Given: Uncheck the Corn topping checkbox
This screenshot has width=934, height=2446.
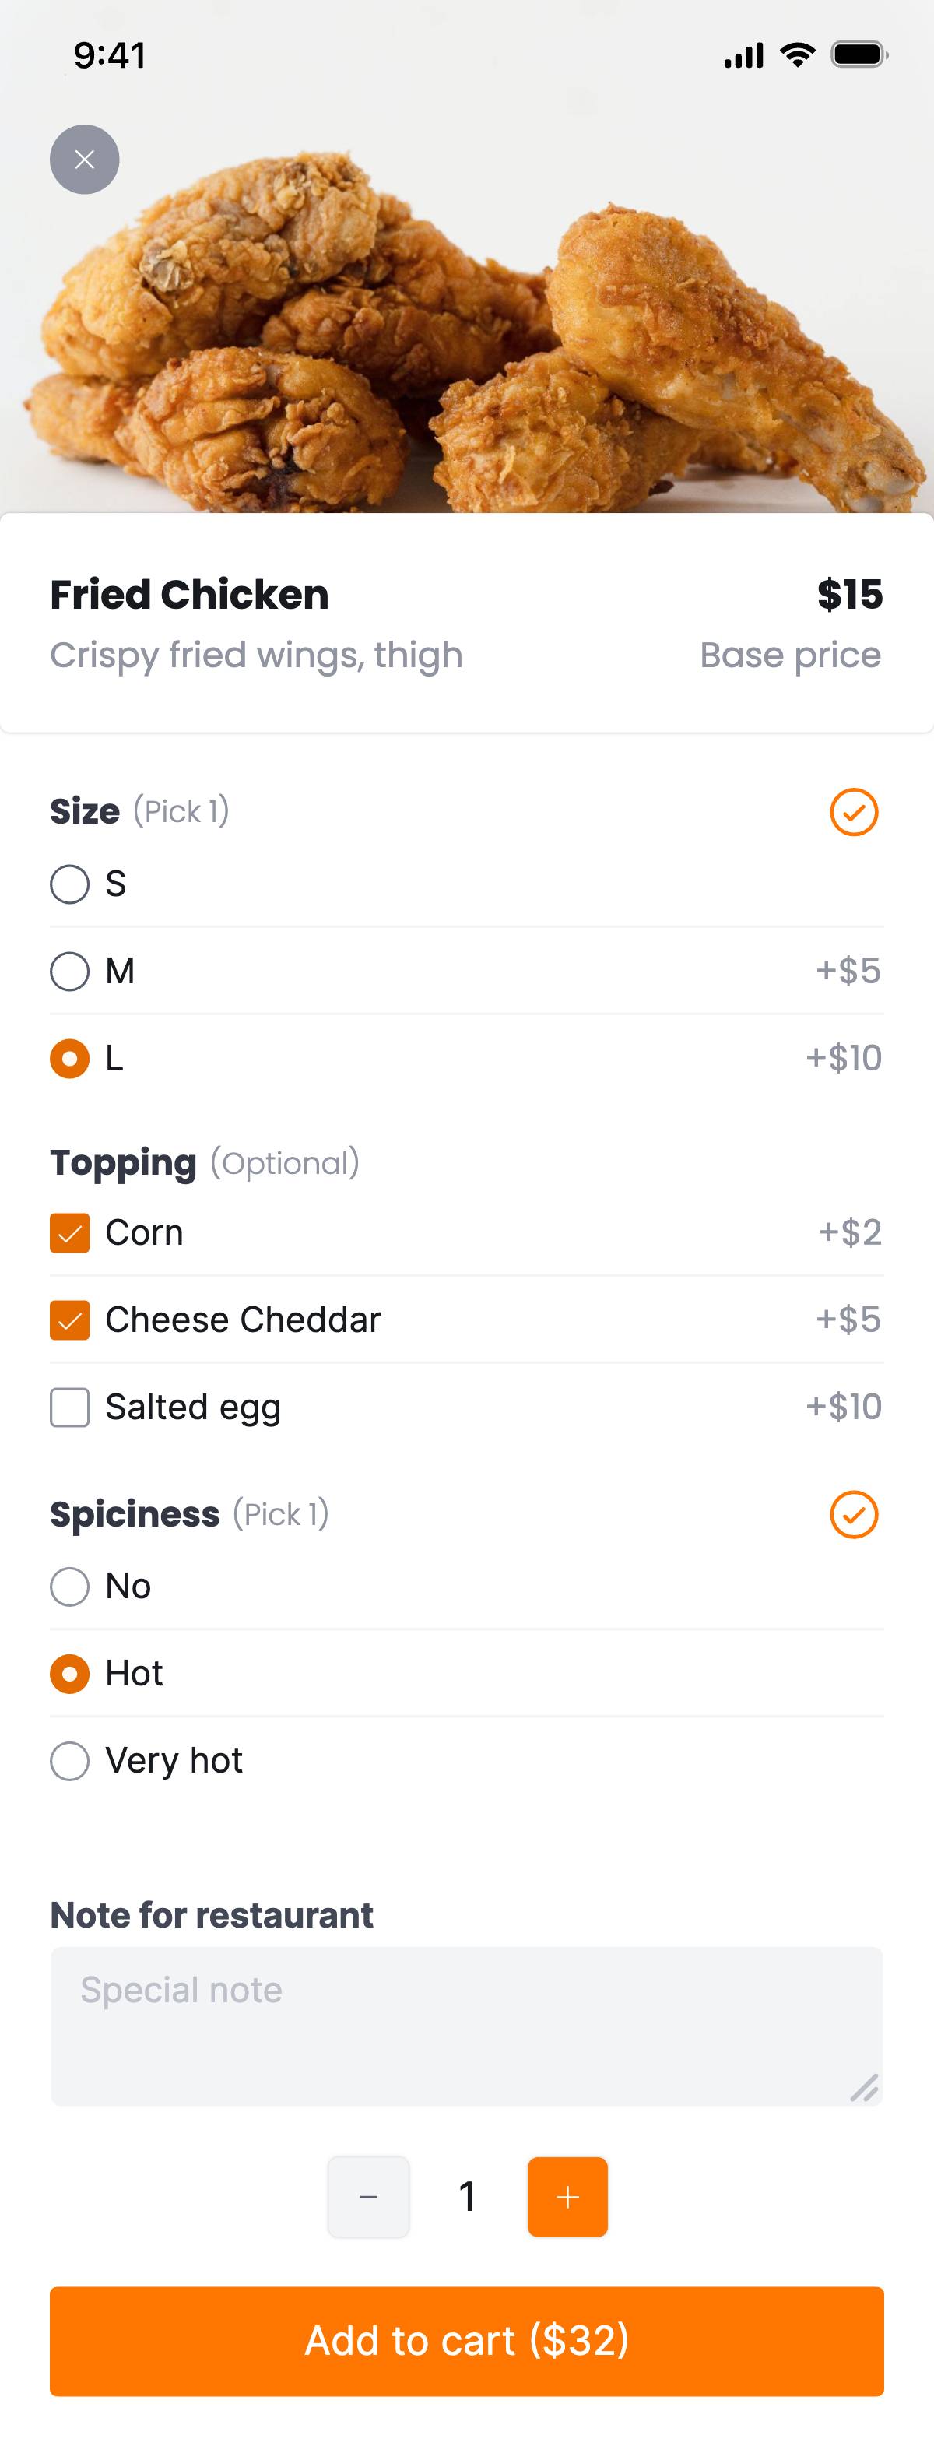Looking at the screenshot, I should pyautogui.click(x=69, y=1232).
